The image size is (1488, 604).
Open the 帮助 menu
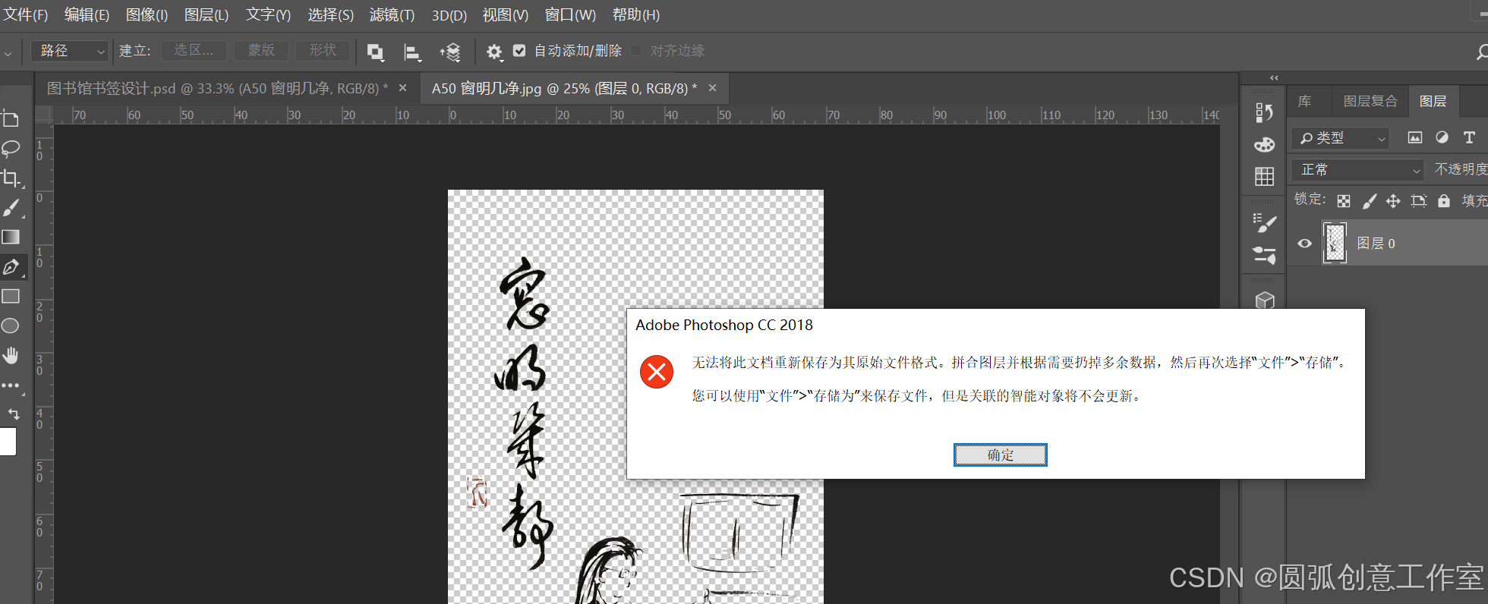(636, 15)
